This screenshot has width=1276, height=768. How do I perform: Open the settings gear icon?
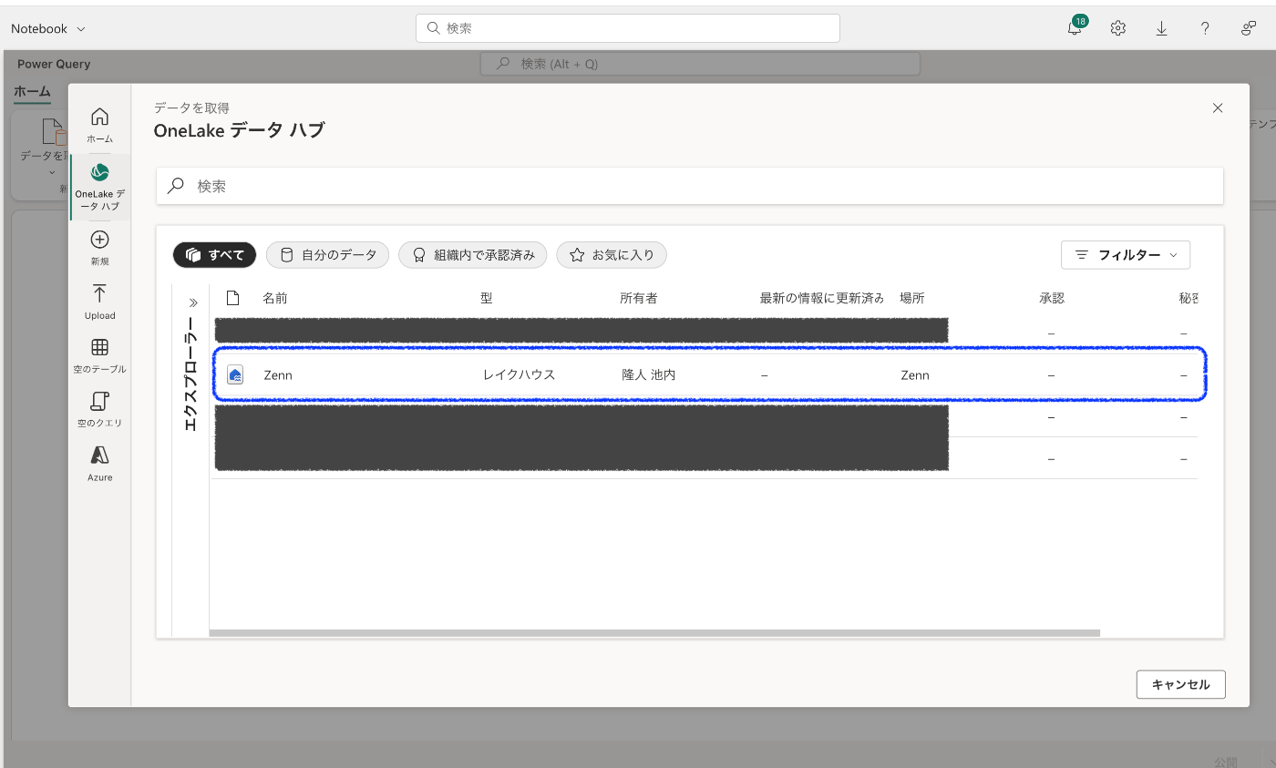coord(1118,28)
